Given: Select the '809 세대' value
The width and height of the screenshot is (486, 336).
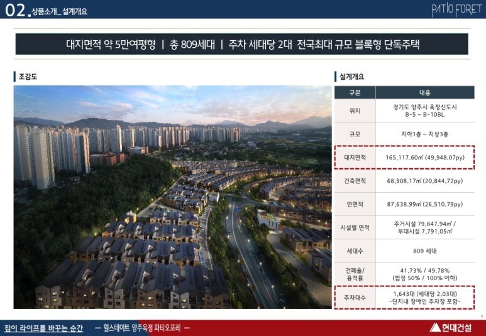Looking at the screenshot, I should tap(425, 251).
